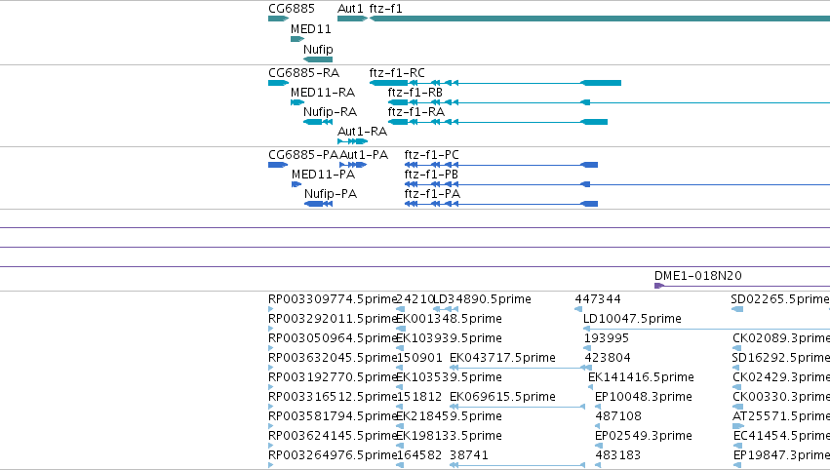The height and width of the screenshot is (470, 830).
Task: Click the EK103539.5prime EST
Action: click(x=449, y=377)
